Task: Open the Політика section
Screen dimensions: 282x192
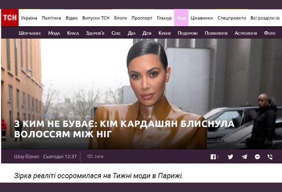Action: [x=52, y=18]
